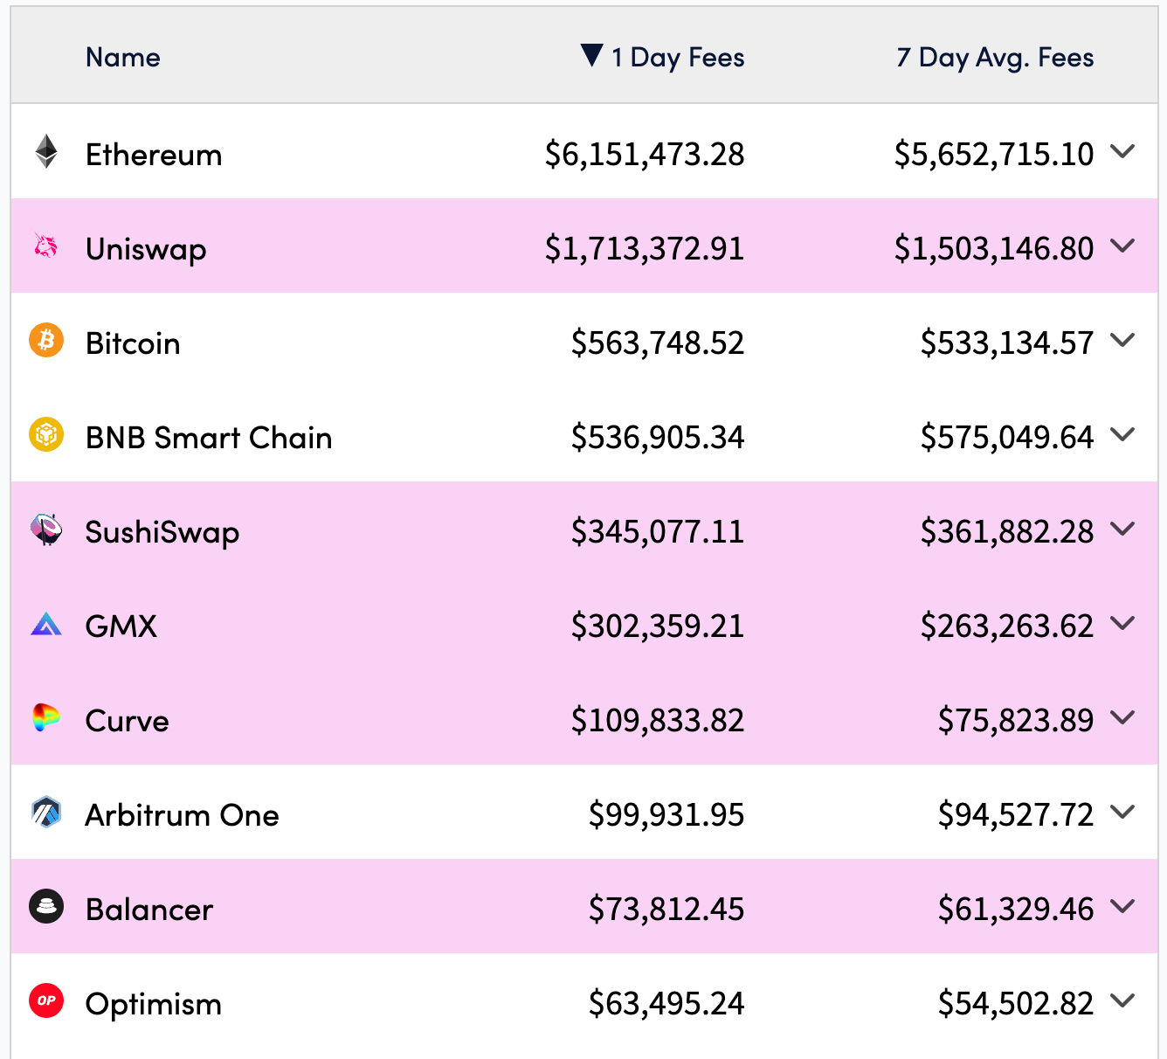Open the Optimism name link
The width and height of the screenshot is (1167, 1059).
pos(154,1004)
